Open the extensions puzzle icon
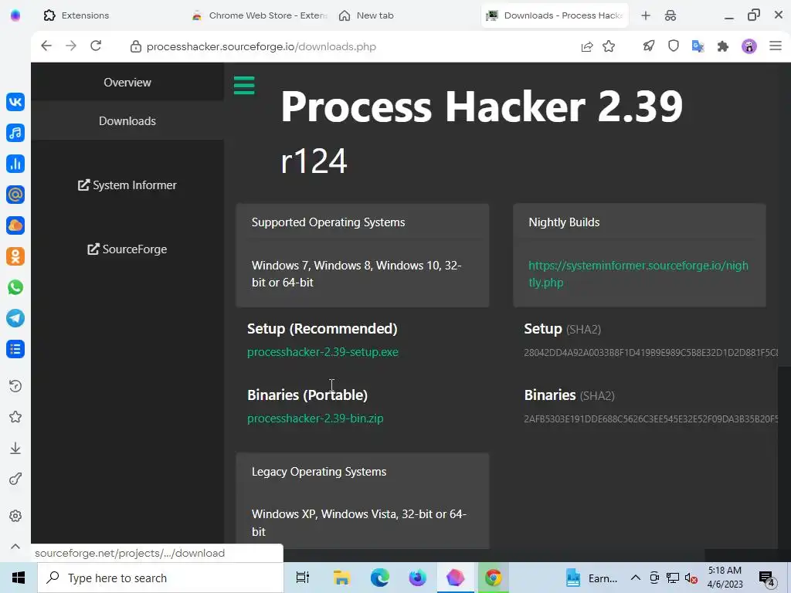The height and width of the screenshot is (593, 791). [723, 46]
